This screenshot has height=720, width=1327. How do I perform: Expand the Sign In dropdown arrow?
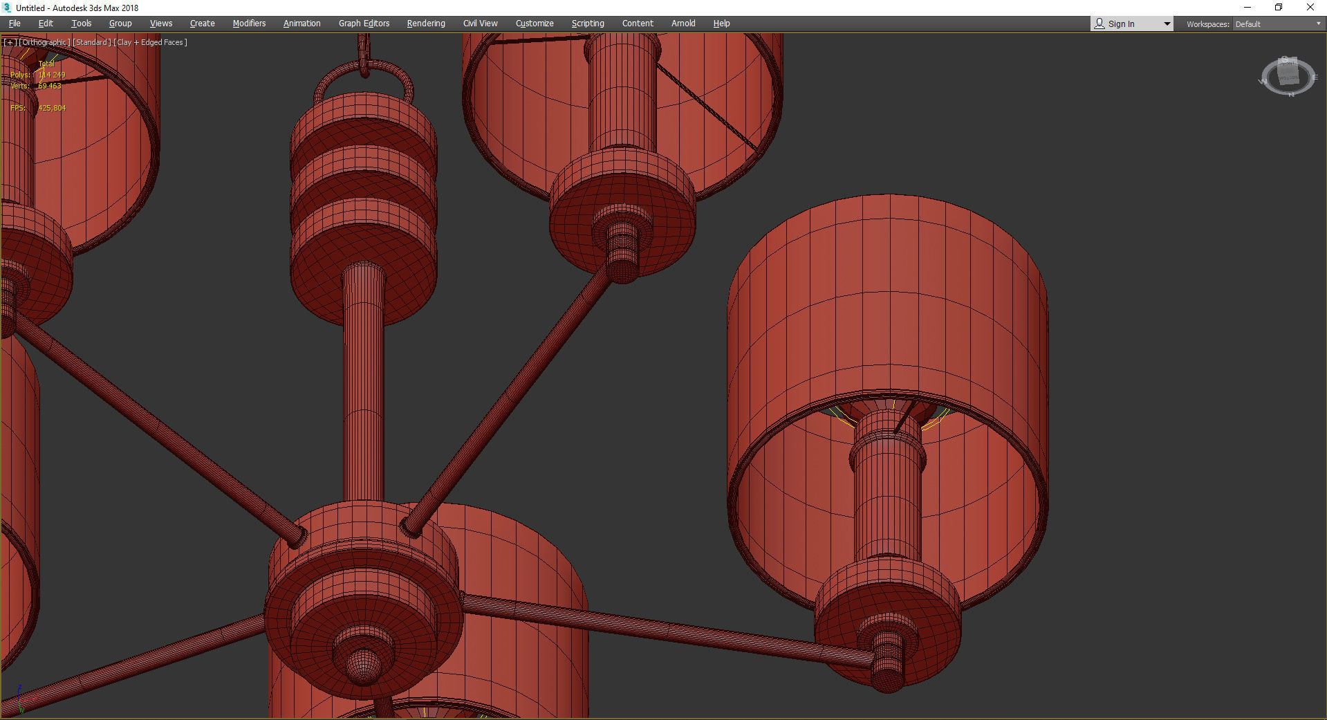[1167, 24]
